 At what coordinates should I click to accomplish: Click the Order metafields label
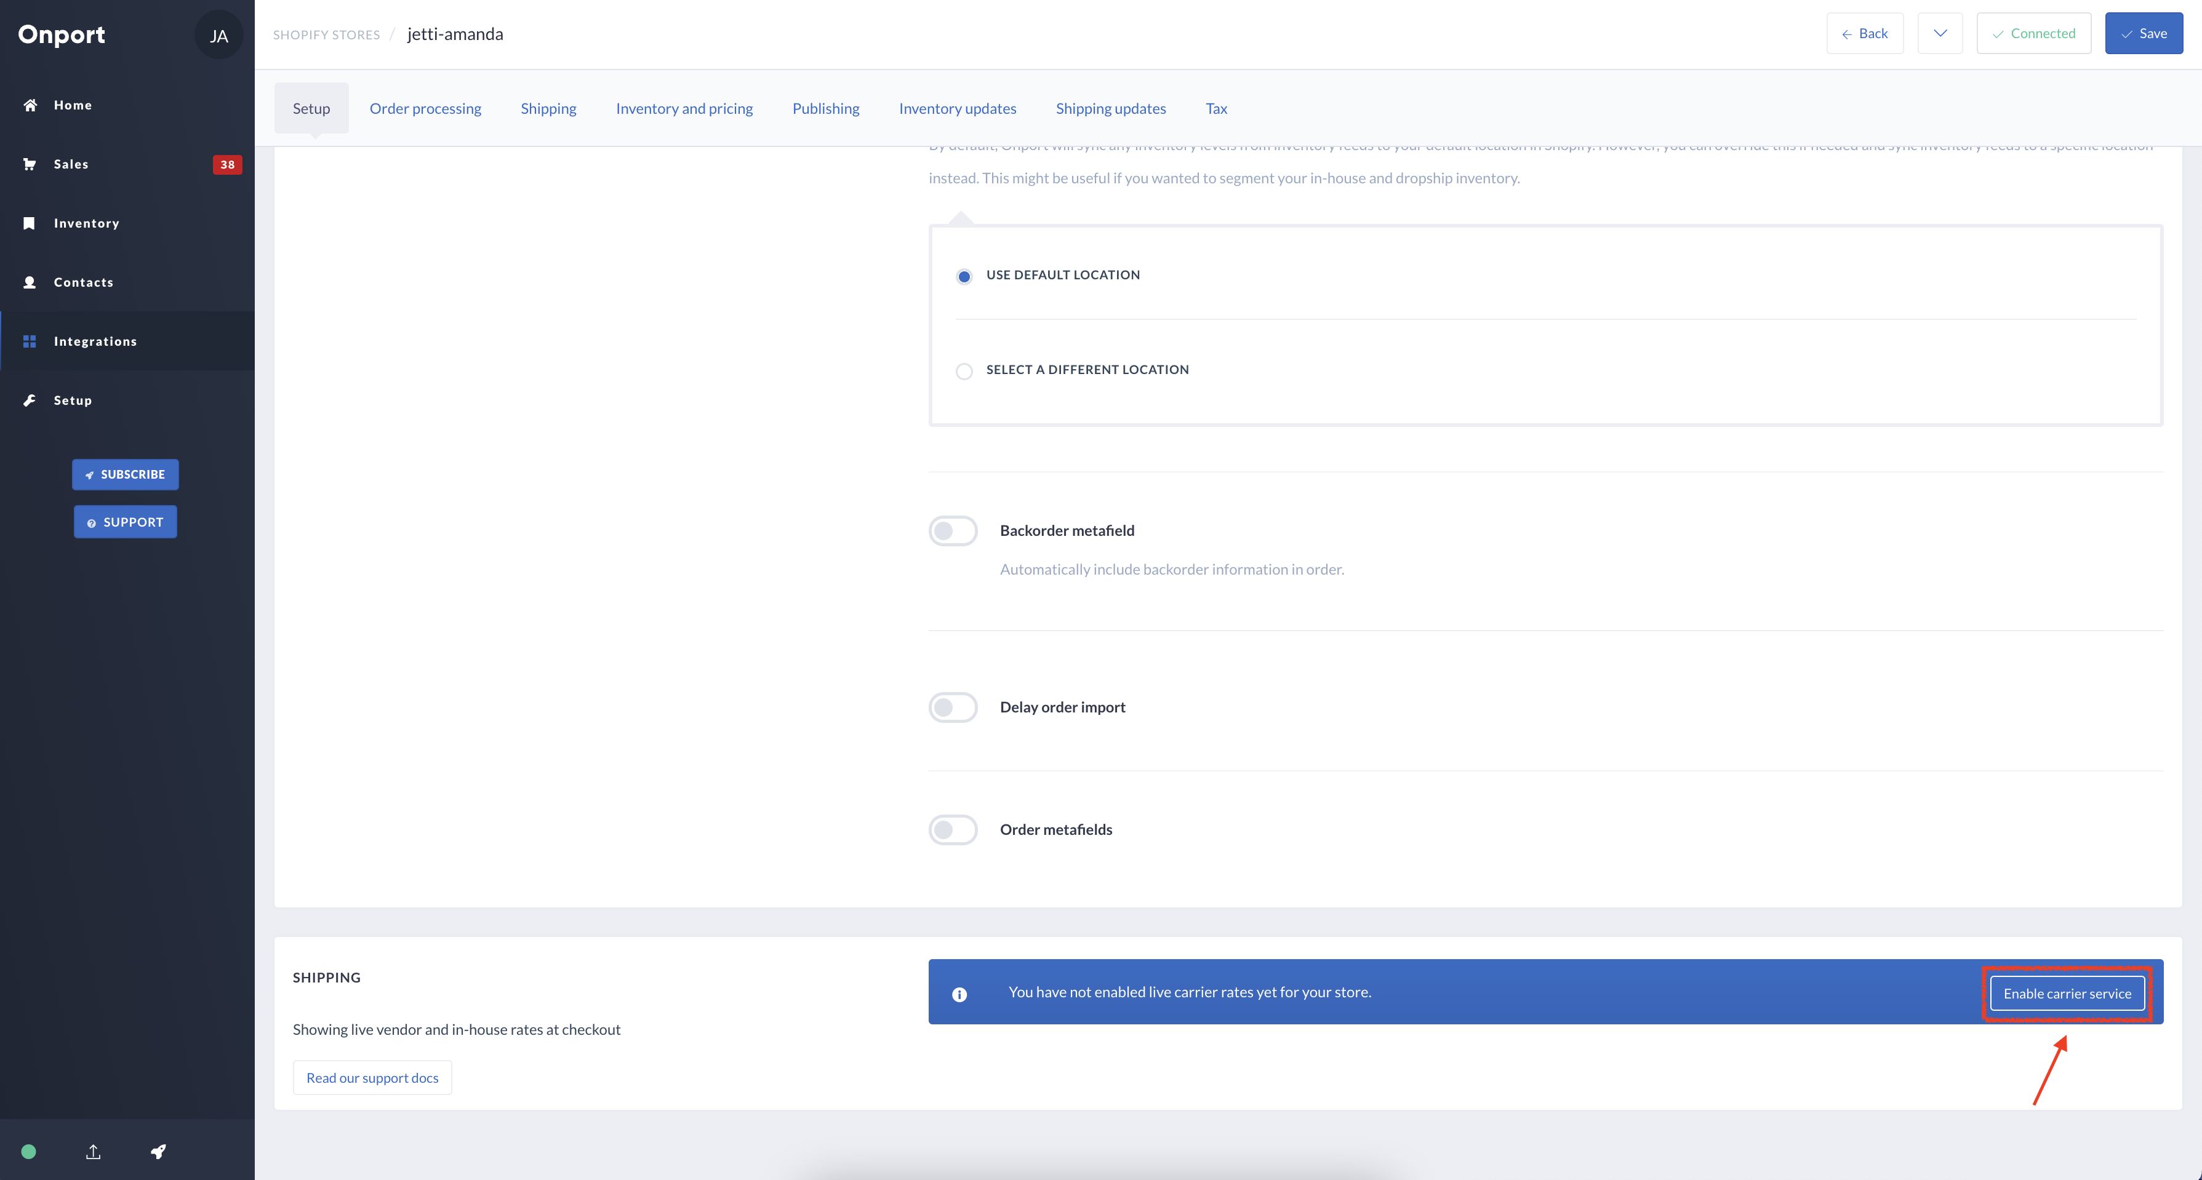coord(1055,830)
